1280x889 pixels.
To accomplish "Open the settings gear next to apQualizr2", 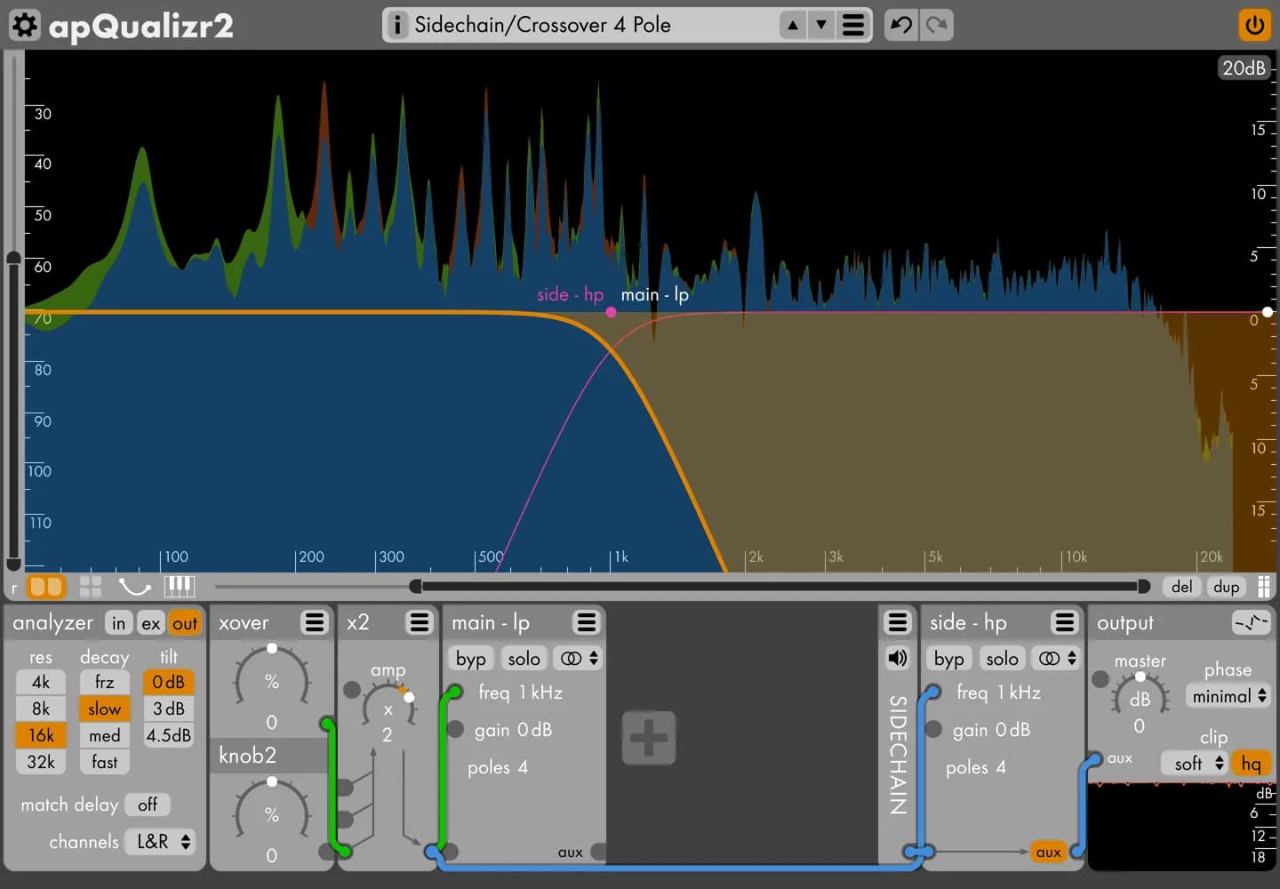I will pos(25,25).
